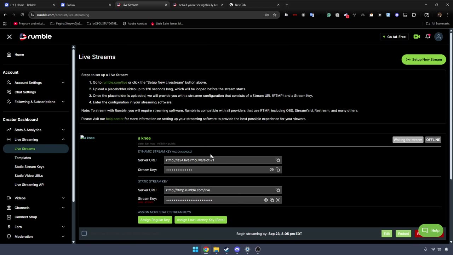Viewport: 453px width, 255px height.
Task: Open All Bookmarks folder
Action: tap(438, 24)
